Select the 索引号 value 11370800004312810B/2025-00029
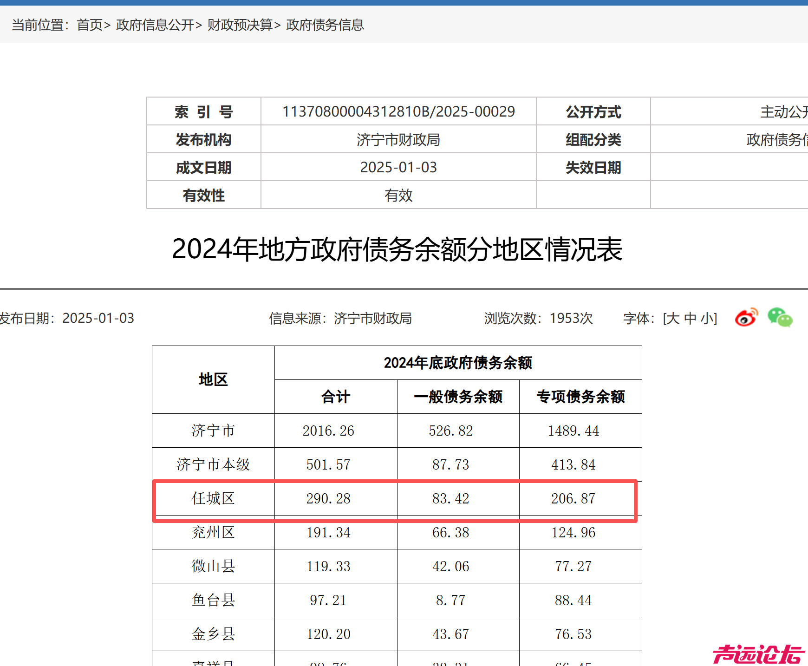This screenshot has width=808, height=666. pyautogui.click(x=398, y=111)
